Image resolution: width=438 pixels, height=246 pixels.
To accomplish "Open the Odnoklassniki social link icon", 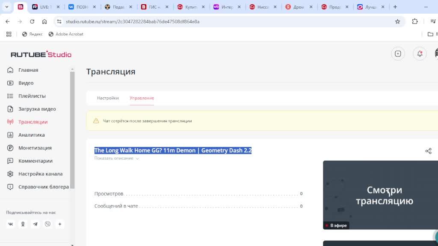I will (x=23, y=224).
